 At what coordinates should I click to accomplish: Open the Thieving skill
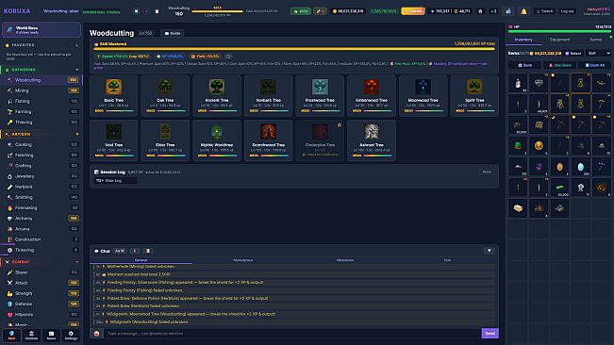click(x=41, y=122)
